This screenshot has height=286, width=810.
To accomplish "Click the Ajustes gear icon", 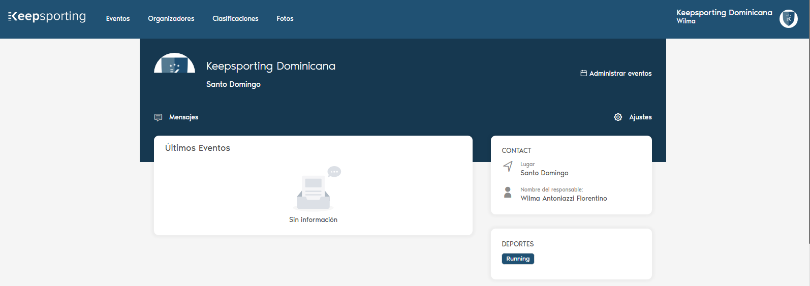I will (618, 117).
